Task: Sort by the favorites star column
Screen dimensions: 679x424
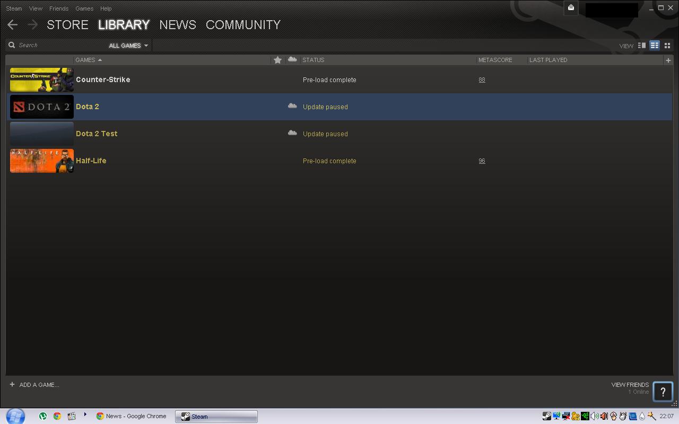Action: 277,60
